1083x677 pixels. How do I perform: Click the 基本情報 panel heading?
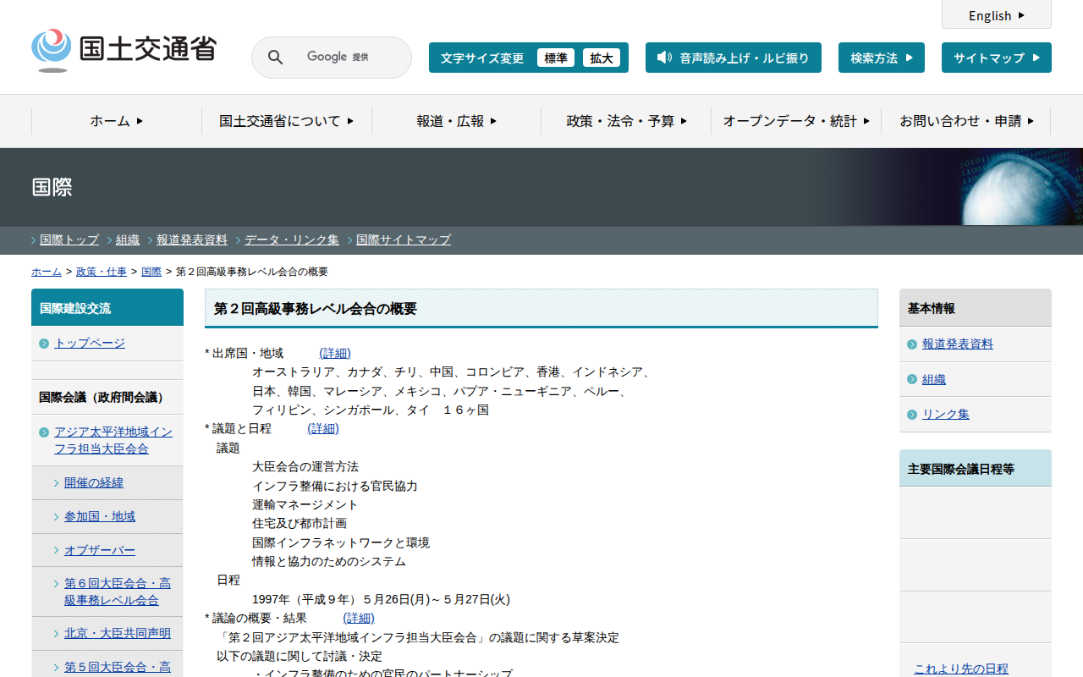pos(976,308)
